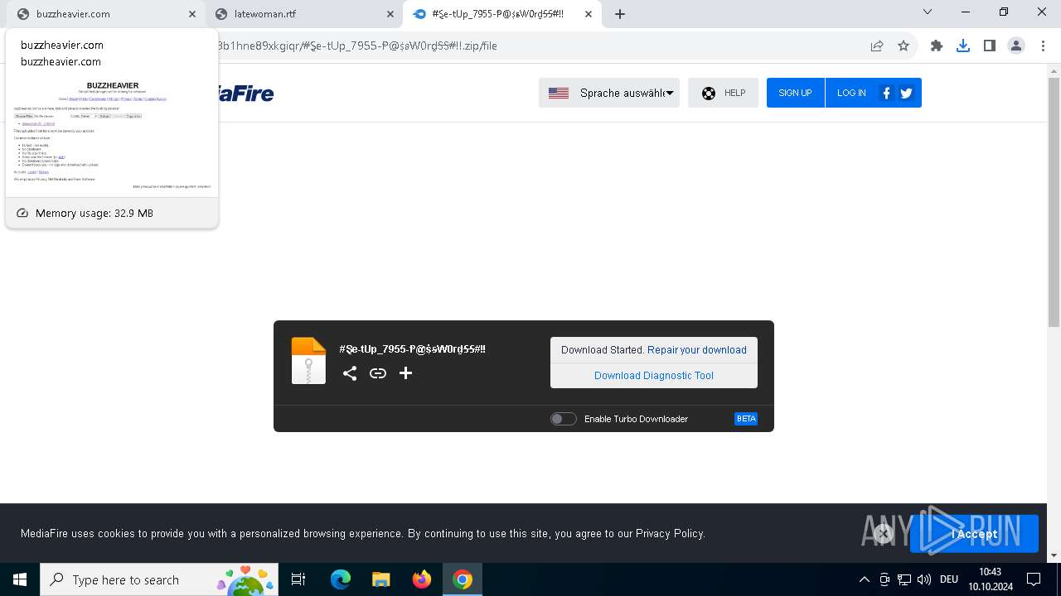Accept the cookie notice
This screenshot has height=596, width=1061.
(974, 534)
